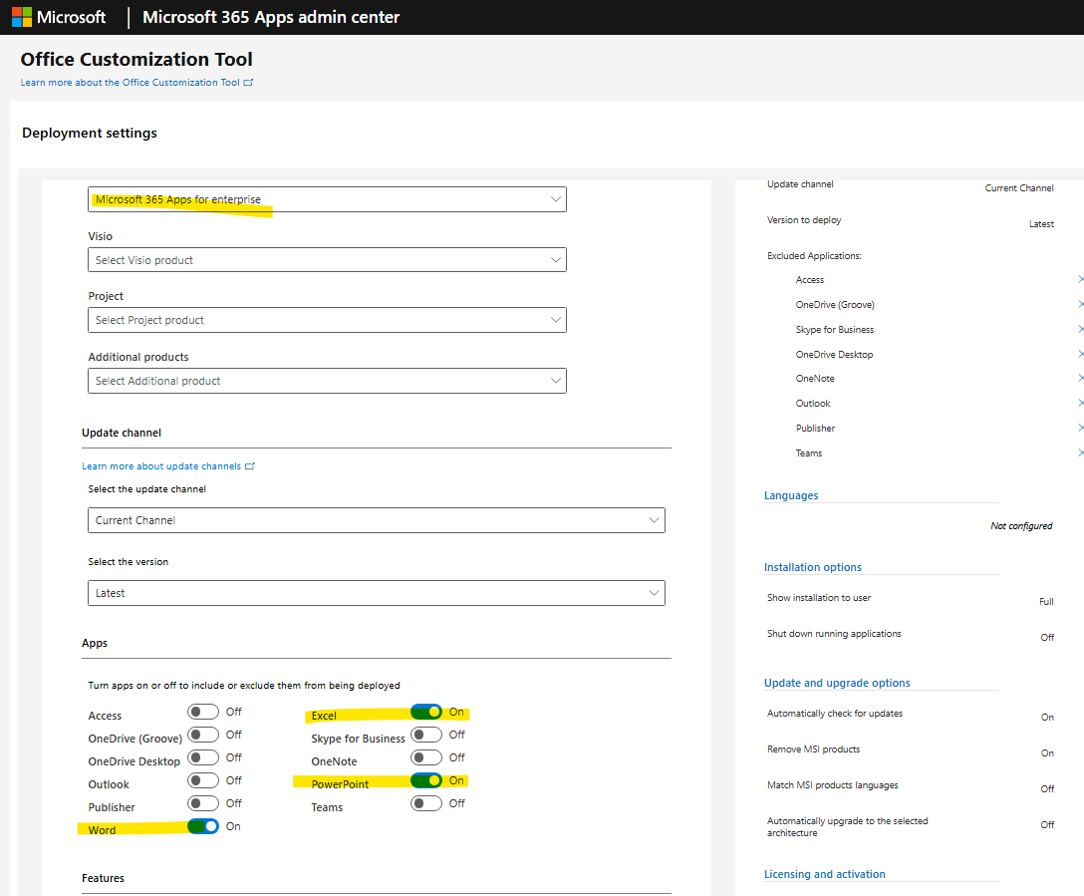Click the Microsoft logo in header
The width and height of the screenshot is (1084, 896).
click(x=59, y=17)
